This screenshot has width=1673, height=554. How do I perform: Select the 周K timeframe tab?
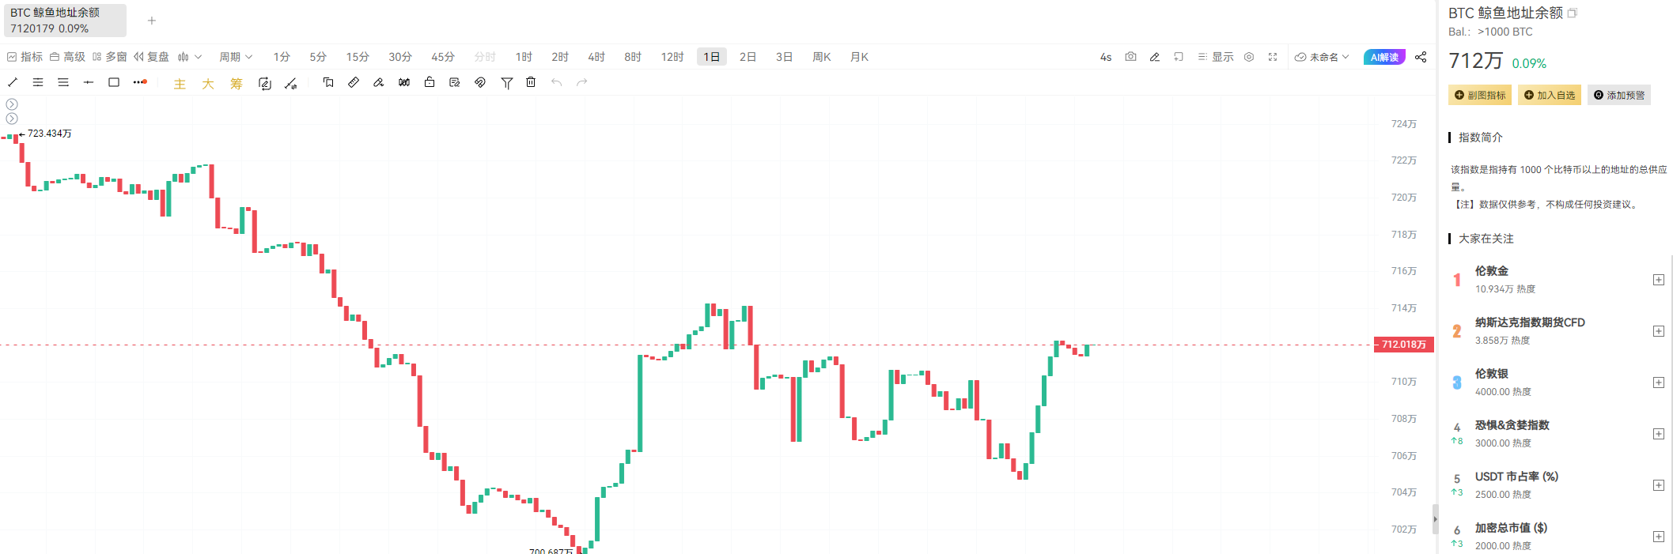pos(822,57)
